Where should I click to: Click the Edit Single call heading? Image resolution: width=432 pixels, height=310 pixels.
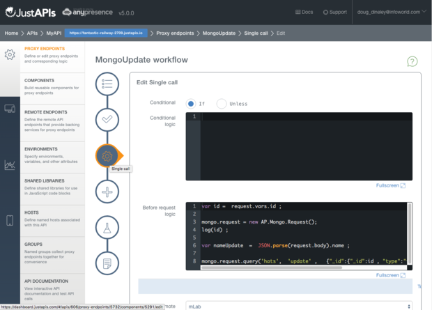(x=157, y=82)
